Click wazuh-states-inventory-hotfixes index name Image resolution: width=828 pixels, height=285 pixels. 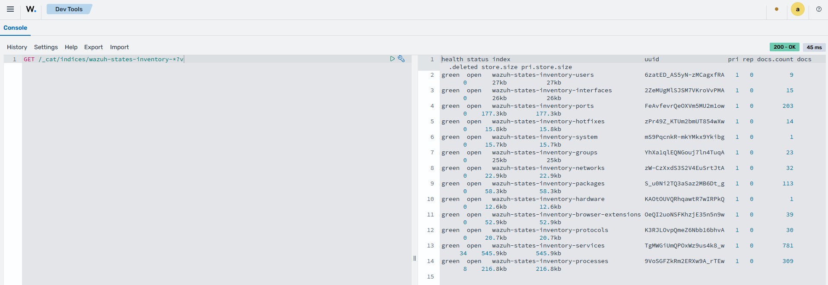(548, 121)
